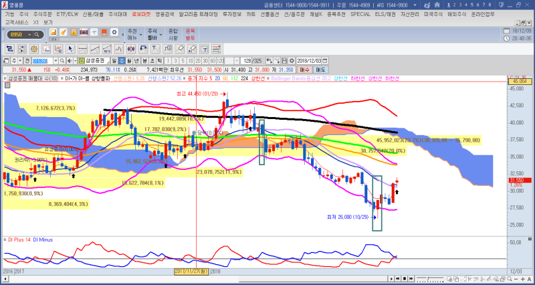Image resolution: width=535 pixels, height=285 pixels.
Task: Select weekly period 주 button
Action: tap(121, 61)
